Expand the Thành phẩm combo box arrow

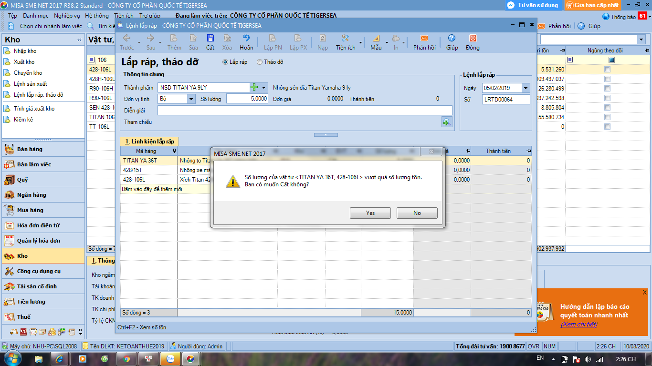tap(264, 87)
